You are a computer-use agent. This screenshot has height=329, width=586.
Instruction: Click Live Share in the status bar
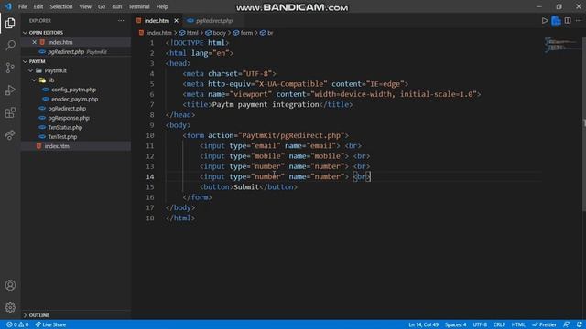point(50,324)
